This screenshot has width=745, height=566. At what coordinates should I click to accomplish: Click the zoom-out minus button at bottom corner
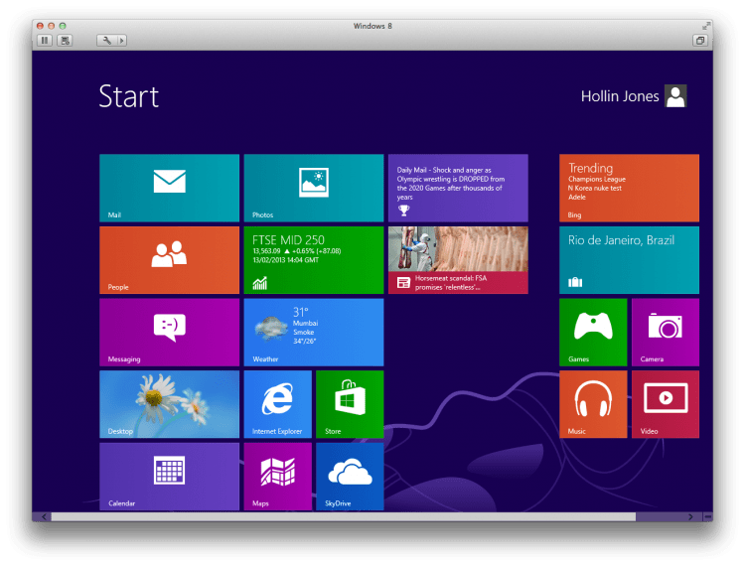click(707, 516)
